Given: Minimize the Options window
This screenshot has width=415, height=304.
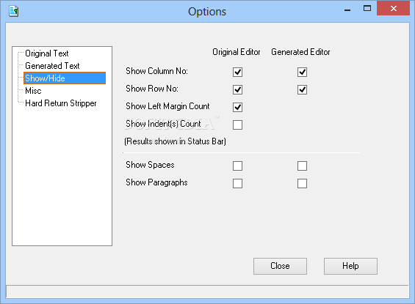Looking at the screenshot, I should point(347,10).
